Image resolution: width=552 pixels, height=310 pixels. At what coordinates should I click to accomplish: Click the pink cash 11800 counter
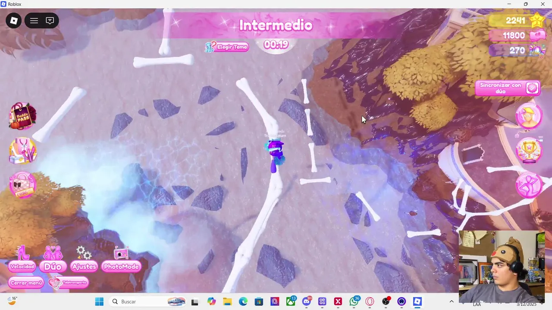517,36
